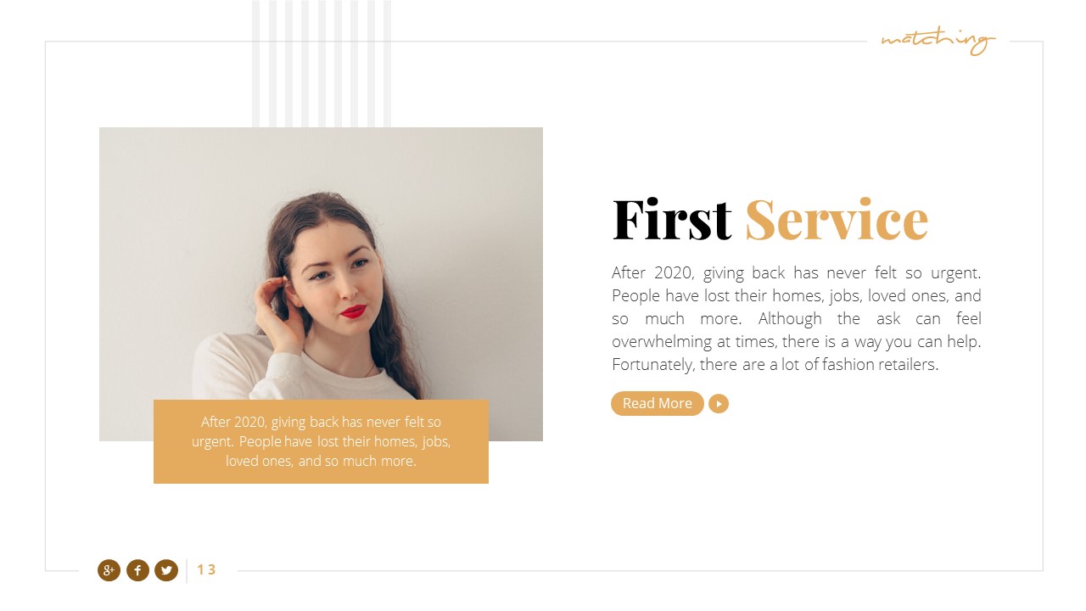Select the orange word Service in heading

coord(837,221)
